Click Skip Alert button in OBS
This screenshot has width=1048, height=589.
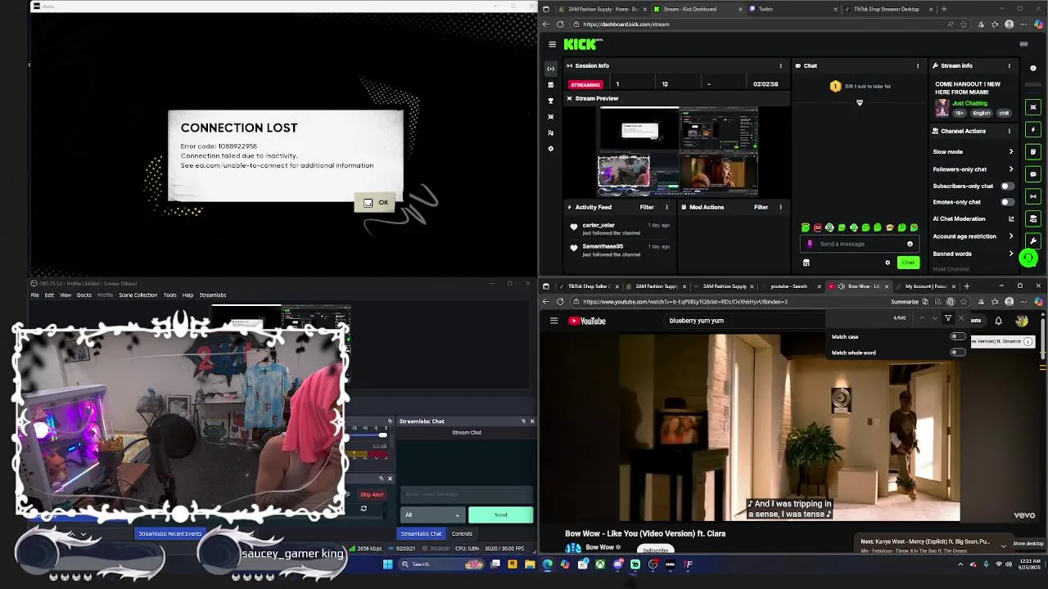[x=372, y=494]
